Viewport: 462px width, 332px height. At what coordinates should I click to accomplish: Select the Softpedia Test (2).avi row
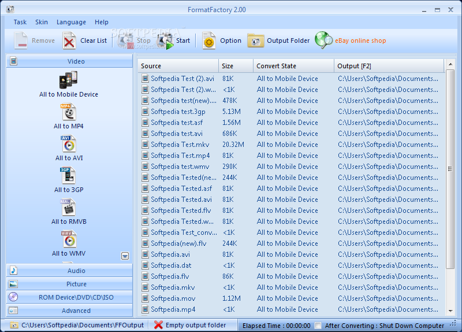[x=291, y=79]
